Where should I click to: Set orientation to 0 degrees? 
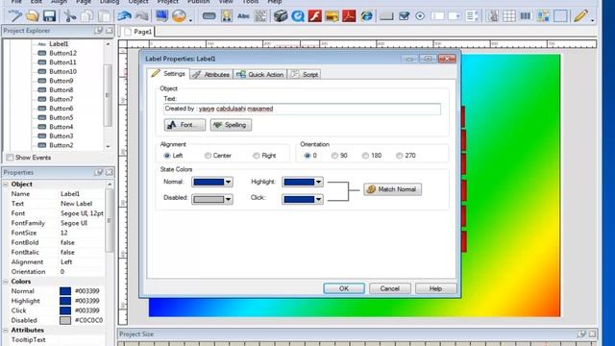tap(307, 156)
